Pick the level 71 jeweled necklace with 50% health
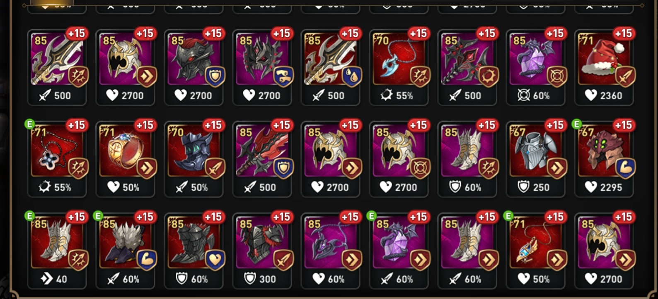Image resolution: width=658 pixels, height=299 pixels. click(535, 251)
